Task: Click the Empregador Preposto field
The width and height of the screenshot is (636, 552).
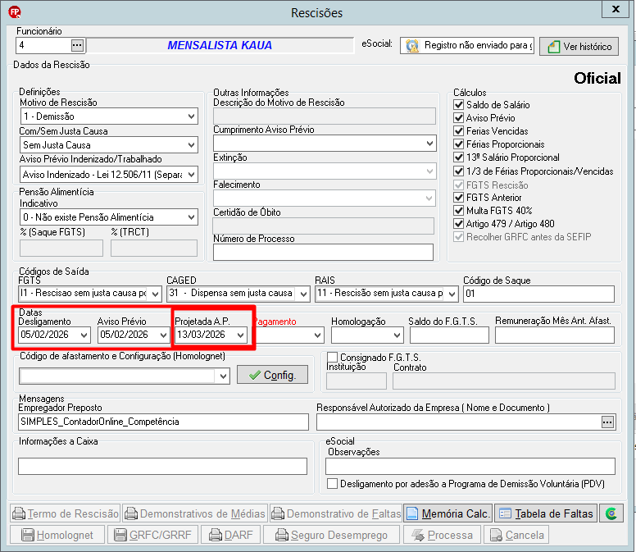Action: click(163, 422)
